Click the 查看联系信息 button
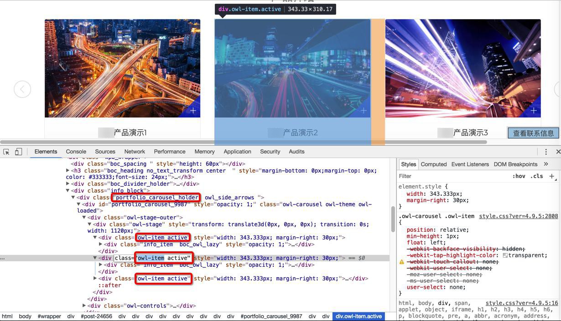 [x=533, y=133]
